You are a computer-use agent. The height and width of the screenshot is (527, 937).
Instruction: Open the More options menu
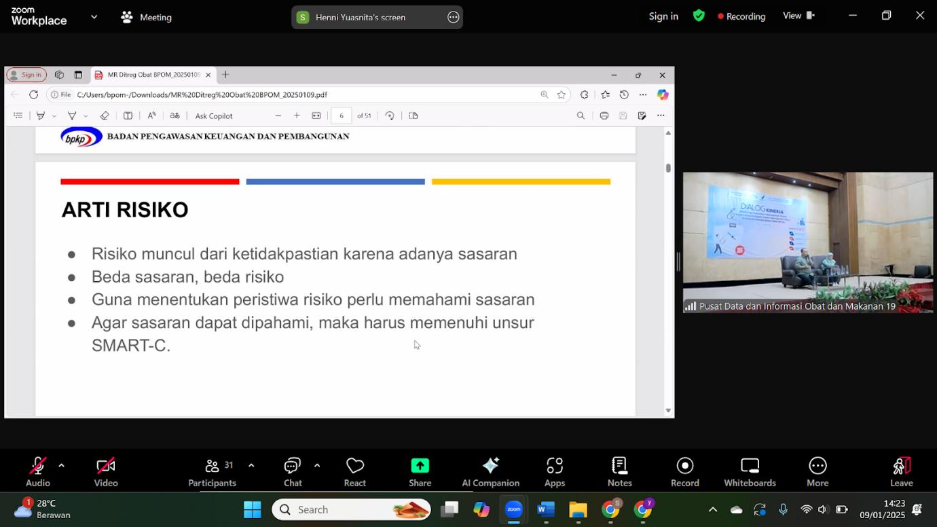tap(817, 472)
